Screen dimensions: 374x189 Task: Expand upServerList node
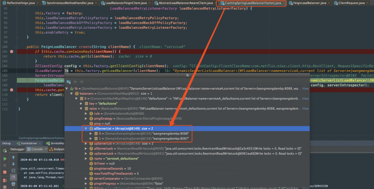point(86,144)
